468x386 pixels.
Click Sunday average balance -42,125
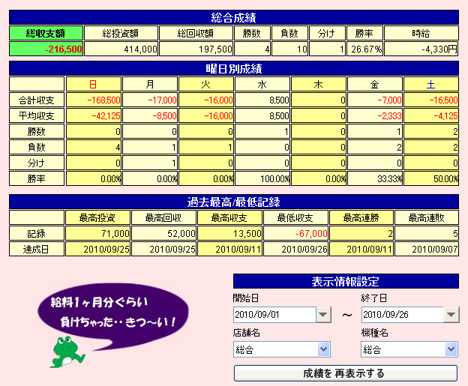[94, 115]
